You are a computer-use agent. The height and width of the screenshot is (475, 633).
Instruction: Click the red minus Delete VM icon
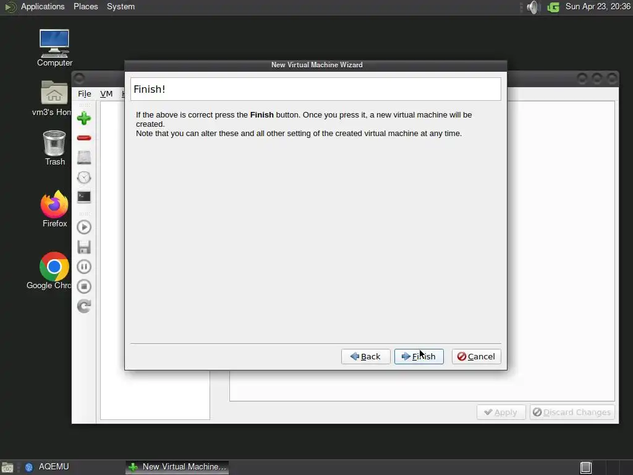point(84,138)
